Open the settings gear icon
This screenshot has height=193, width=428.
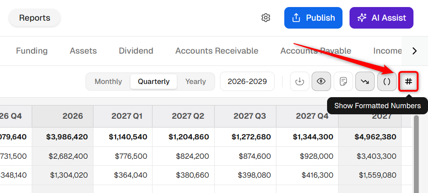click(x=266, y=18)
